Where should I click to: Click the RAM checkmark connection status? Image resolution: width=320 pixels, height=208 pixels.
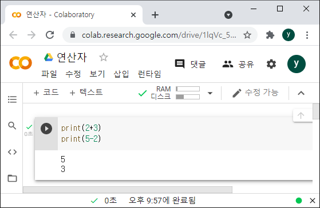(143, 93)
